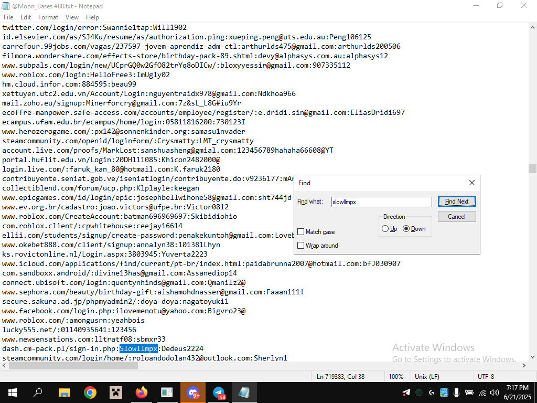The image size is (537, 403).
Task: Enable the Wrap around checkbox
Action: tap(300, 246)
